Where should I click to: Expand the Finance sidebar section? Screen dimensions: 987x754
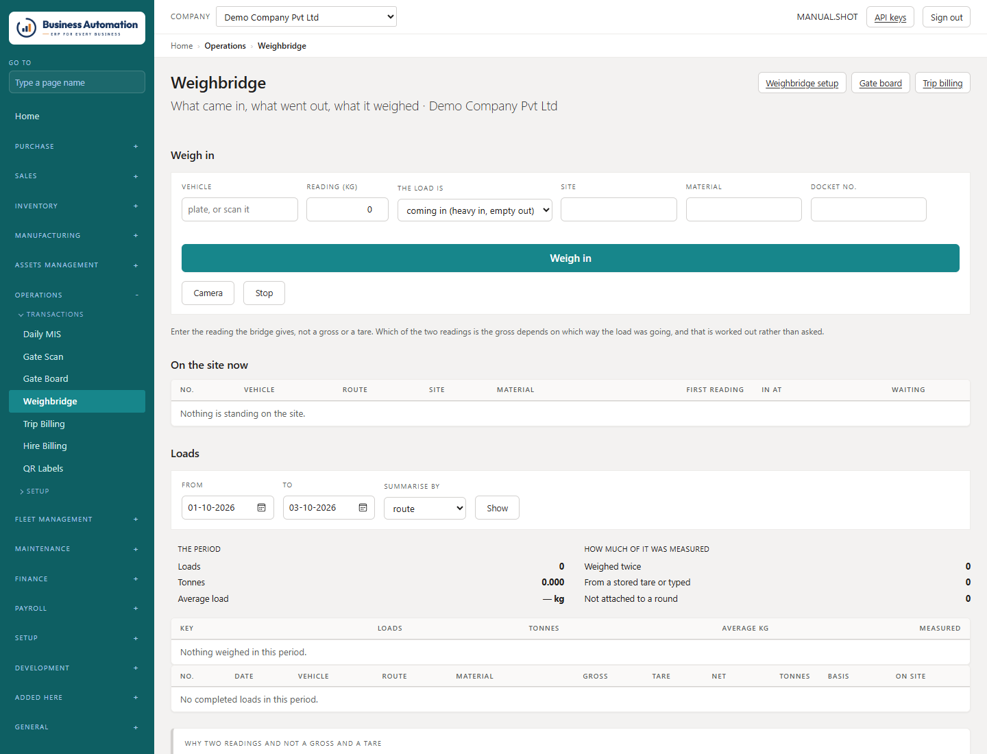click(x=77, y=579)
